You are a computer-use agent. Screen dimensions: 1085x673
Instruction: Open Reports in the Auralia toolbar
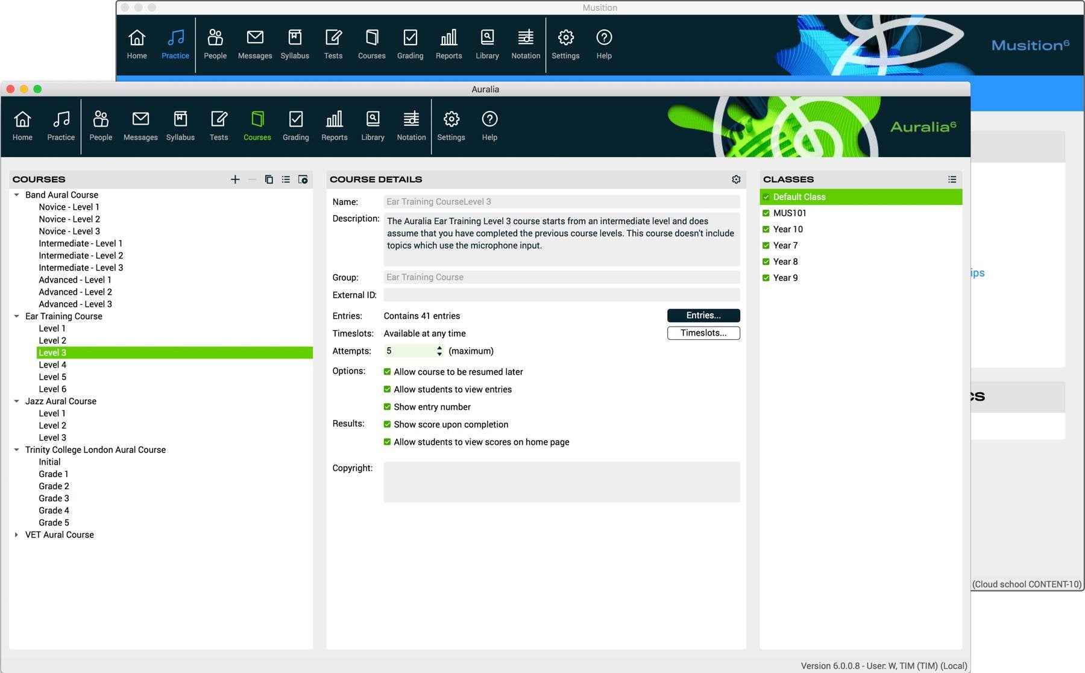pyautogui.click(x=334, y=126)
